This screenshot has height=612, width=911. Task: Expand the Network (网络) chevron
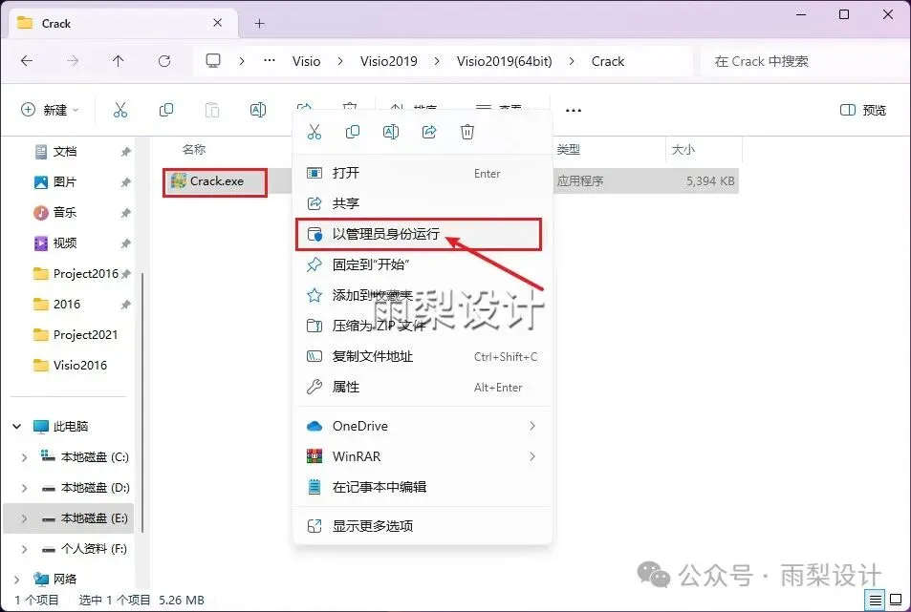[17, 579]
